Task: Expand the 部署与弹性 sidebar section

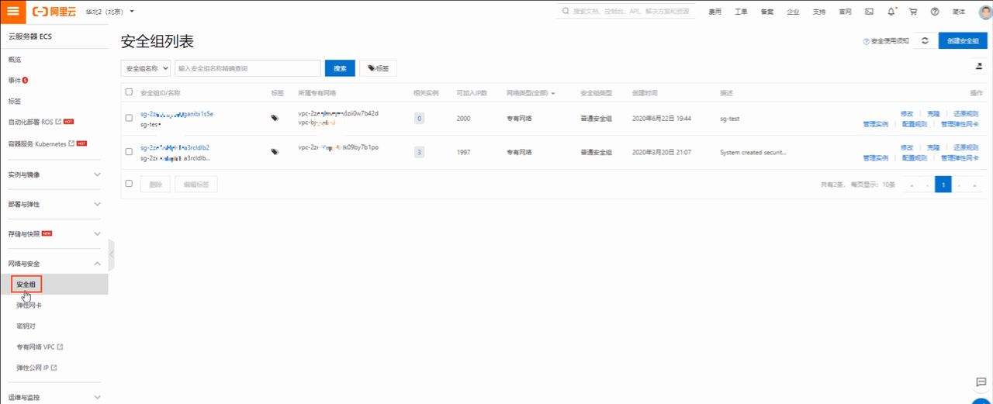Action: 54,204
